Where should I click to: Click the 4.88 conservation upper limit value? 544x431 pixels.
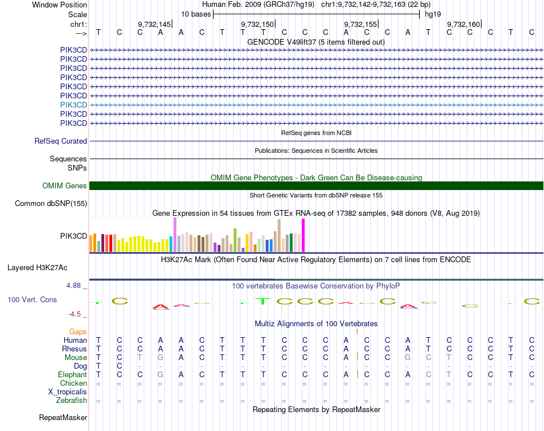[73, 286]
